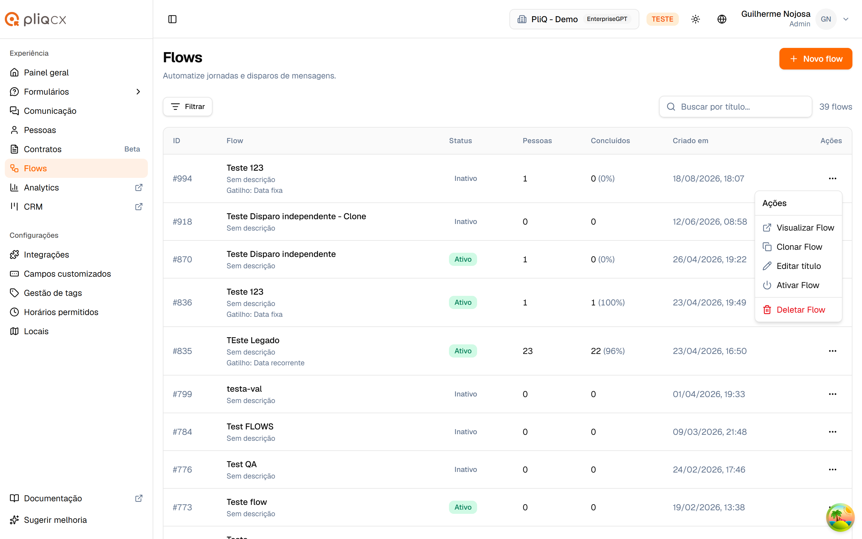Focus the Buscar por título search field
This screenshot has height=539, width=862.
(x=735, y=107)
